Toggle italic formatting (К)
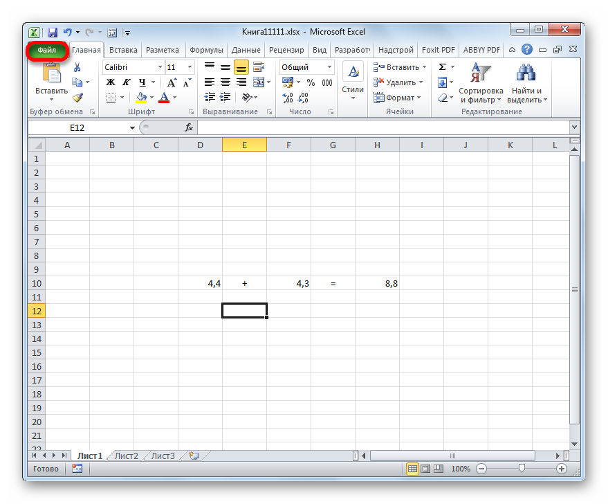This screenshot has width=608, height=504. [x=127, y=82]
